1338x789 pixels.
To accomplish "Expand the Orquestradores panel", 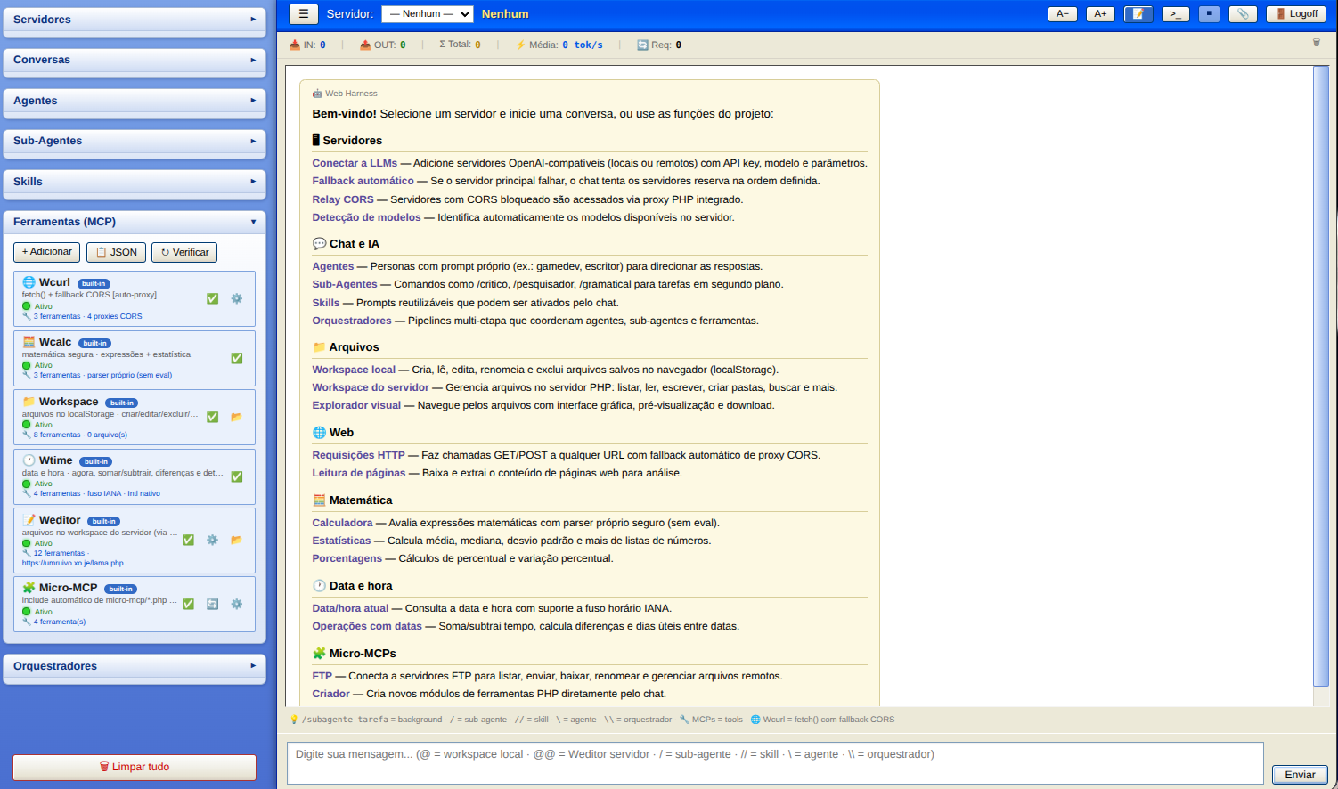I will click(135, 666).
